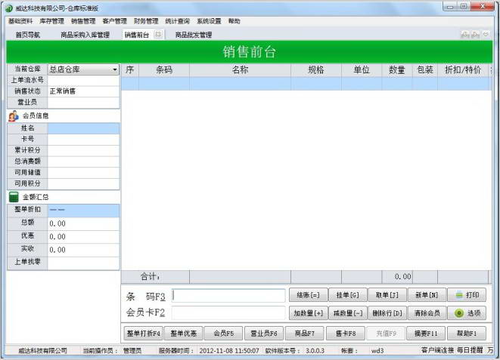
Task: Click 客户端连接 in the status bar
Action: [437, 350]
